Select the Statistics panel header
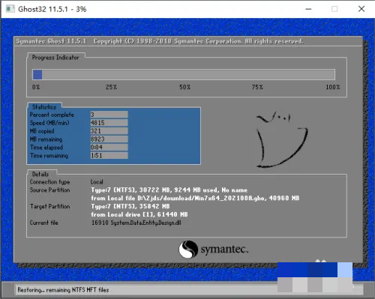The width and height of the screenshot is (375, 299). (x=44, y=107)
